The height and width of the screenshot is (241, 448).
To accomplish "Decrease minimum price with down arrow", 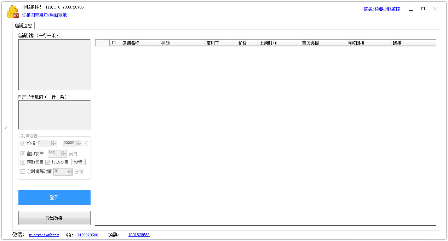I will (54, 145).
